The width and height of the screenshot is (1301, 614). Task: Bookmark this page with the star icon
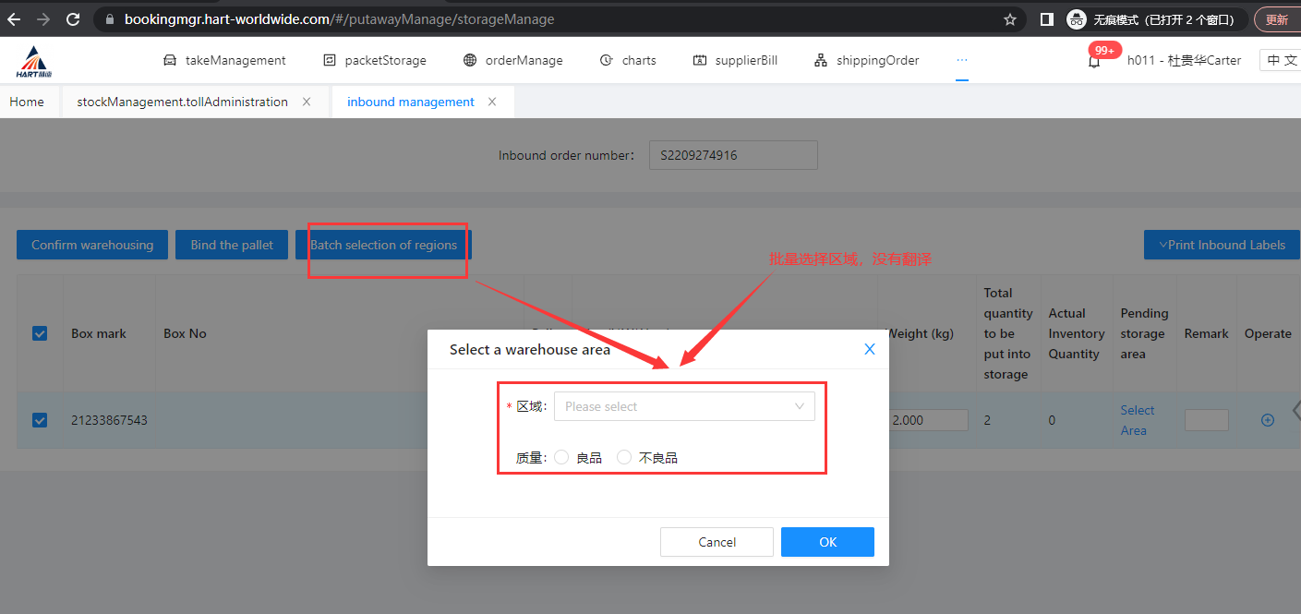tap(1009, 19)
